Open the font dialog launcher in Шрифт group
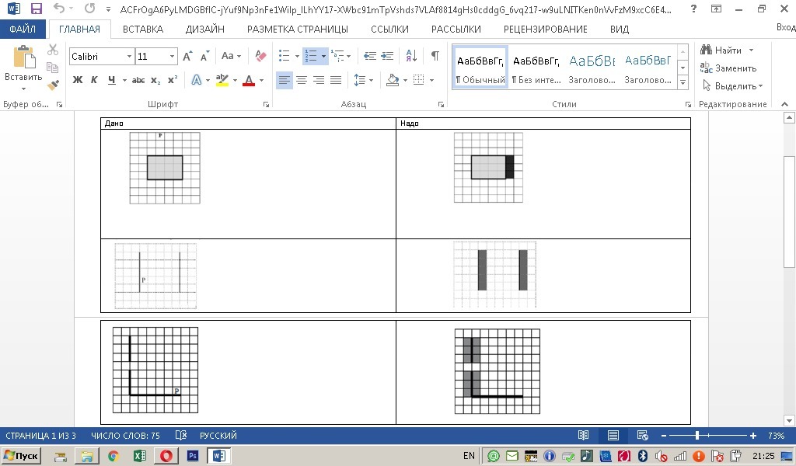796x466 pixels. pos(266,104)
